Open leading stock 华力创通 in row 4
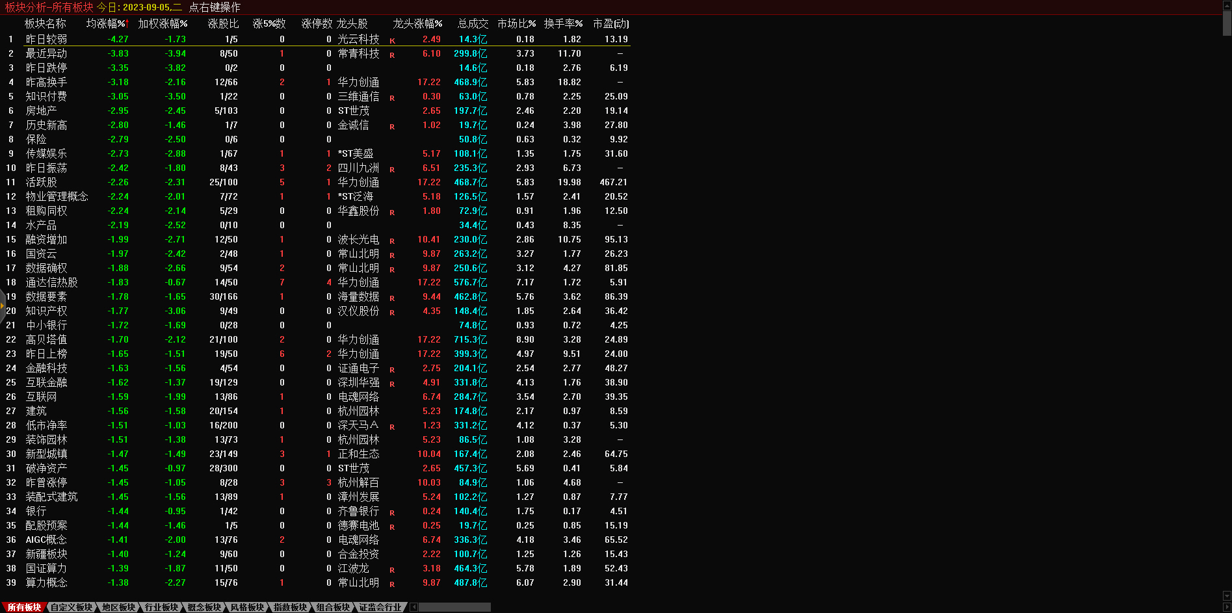The height and width of the screenshot is (613, 1232). (358, 83)
